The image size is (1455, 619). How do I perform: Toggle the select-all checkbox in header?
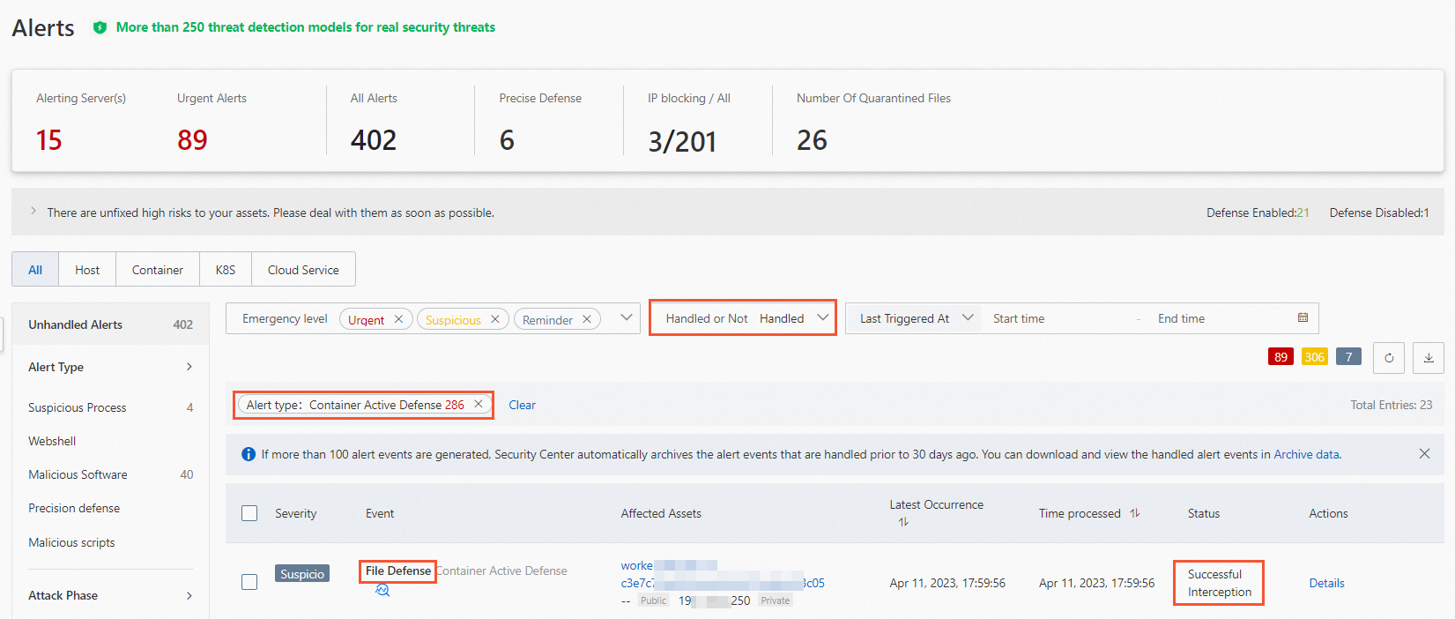[249, 513]
